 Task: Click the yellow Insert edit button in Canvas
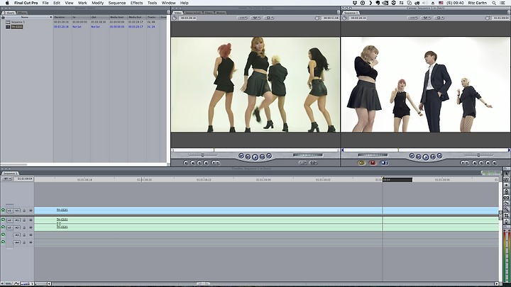click(x=362, y=163)
